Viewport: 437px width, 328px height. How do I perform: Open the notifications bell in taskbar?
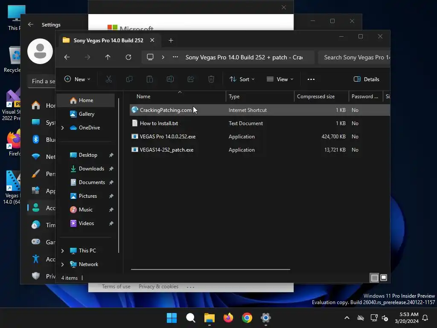(x=425, y=318)
